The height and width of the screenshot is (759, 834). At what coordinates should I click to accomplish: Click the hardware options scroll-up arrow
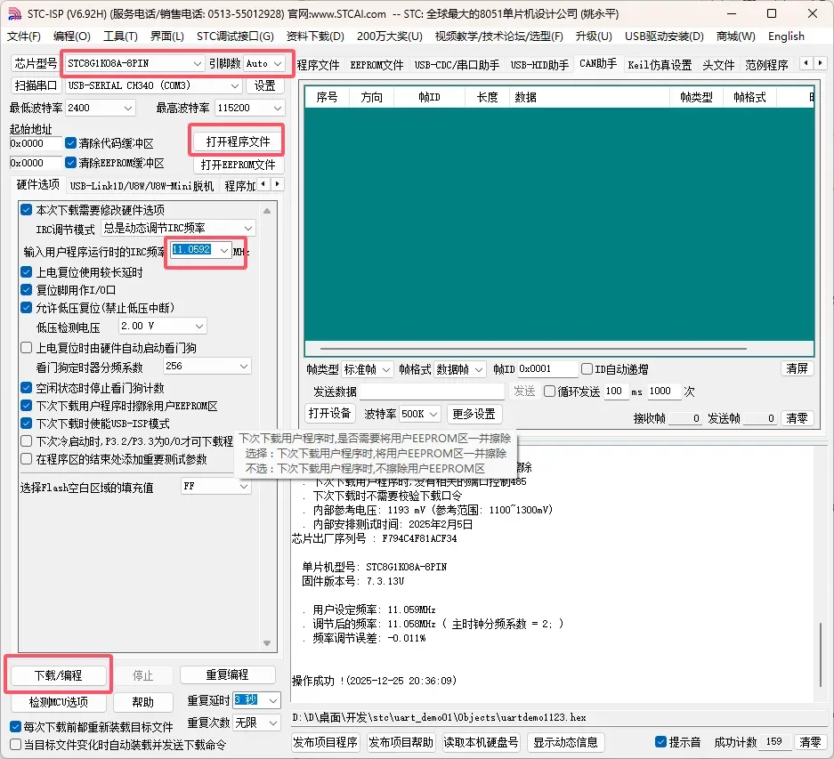[267, 211]
